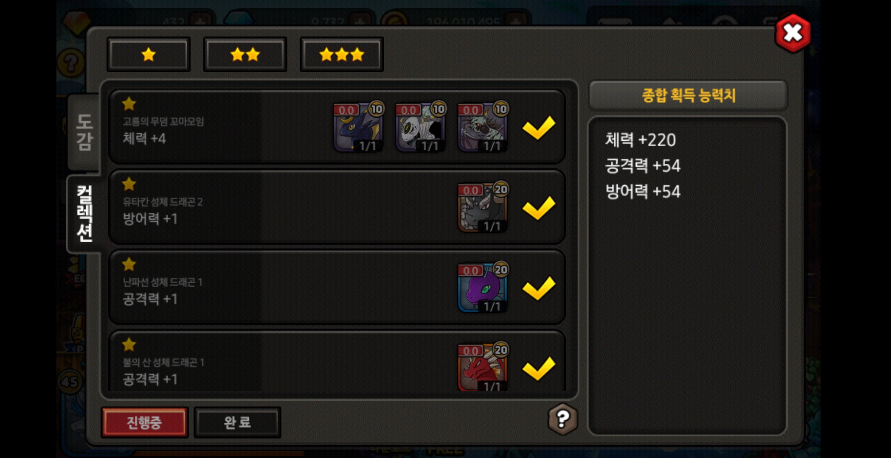Screen dimensions: 891x458
Task: Click the green undead dragon icon
Action: click(483, 127)
